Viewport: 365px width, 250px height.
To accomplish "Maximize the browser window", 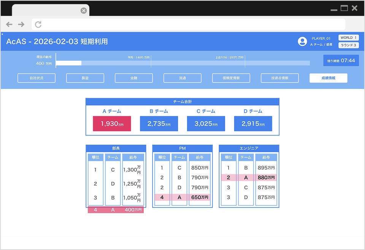I will [344, 8].
